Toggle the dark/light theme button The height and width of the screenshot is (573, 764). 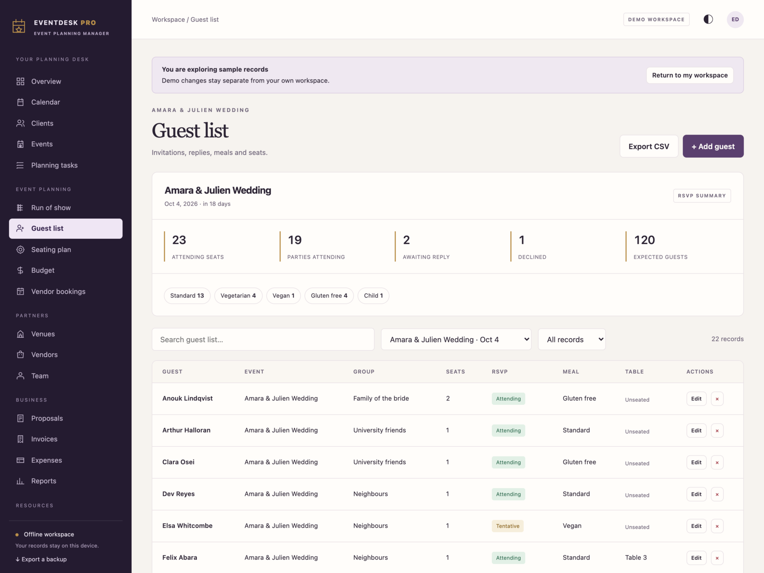coord(708,19)
